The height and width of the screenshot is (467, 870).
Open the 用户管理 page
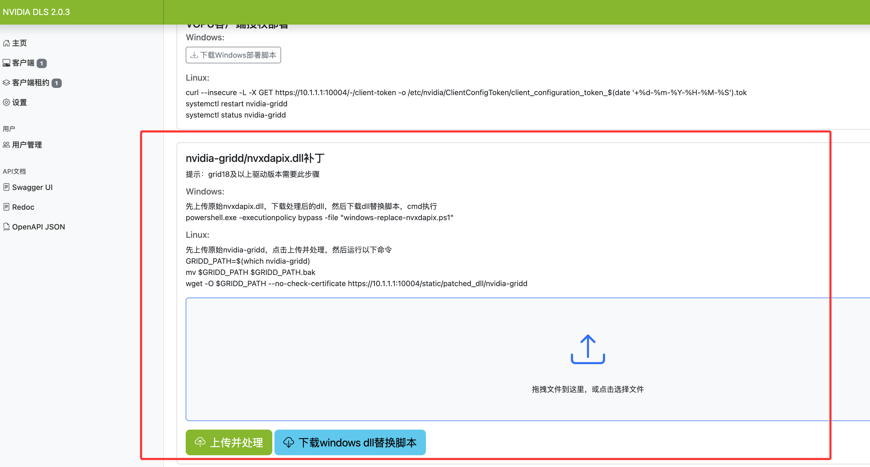[x=27, y=145]
